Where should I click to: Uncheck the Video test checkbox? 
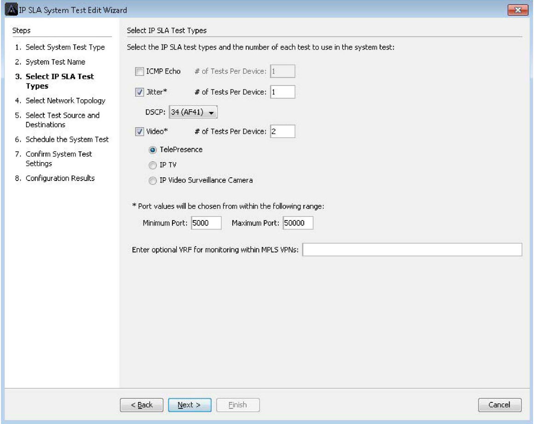pos(139,132)
